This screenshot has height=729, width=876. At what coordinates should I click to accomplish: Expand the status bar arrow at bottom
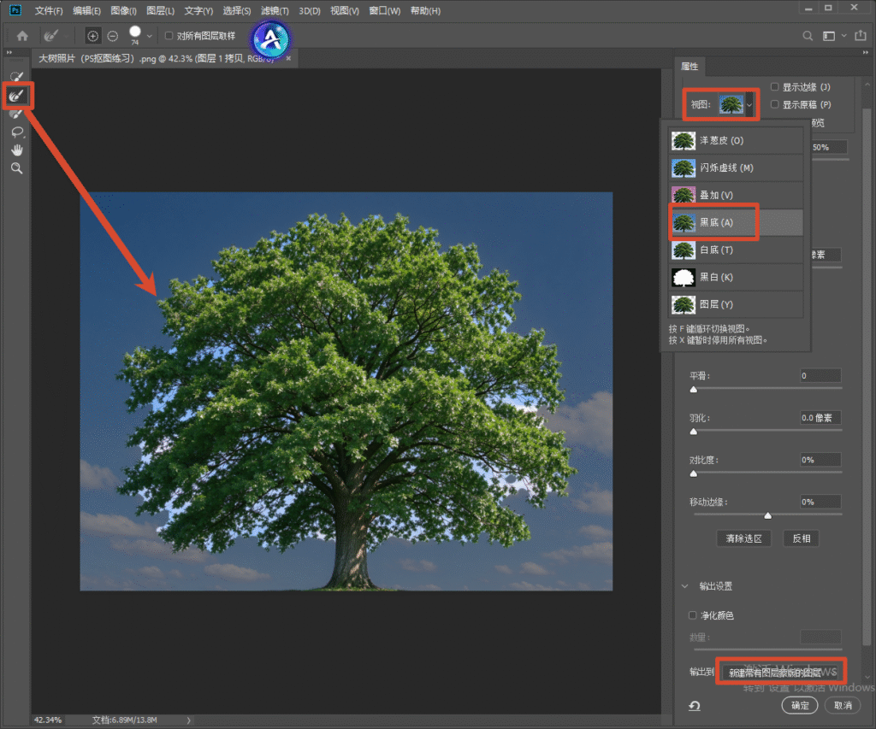(x=189, y=720)
